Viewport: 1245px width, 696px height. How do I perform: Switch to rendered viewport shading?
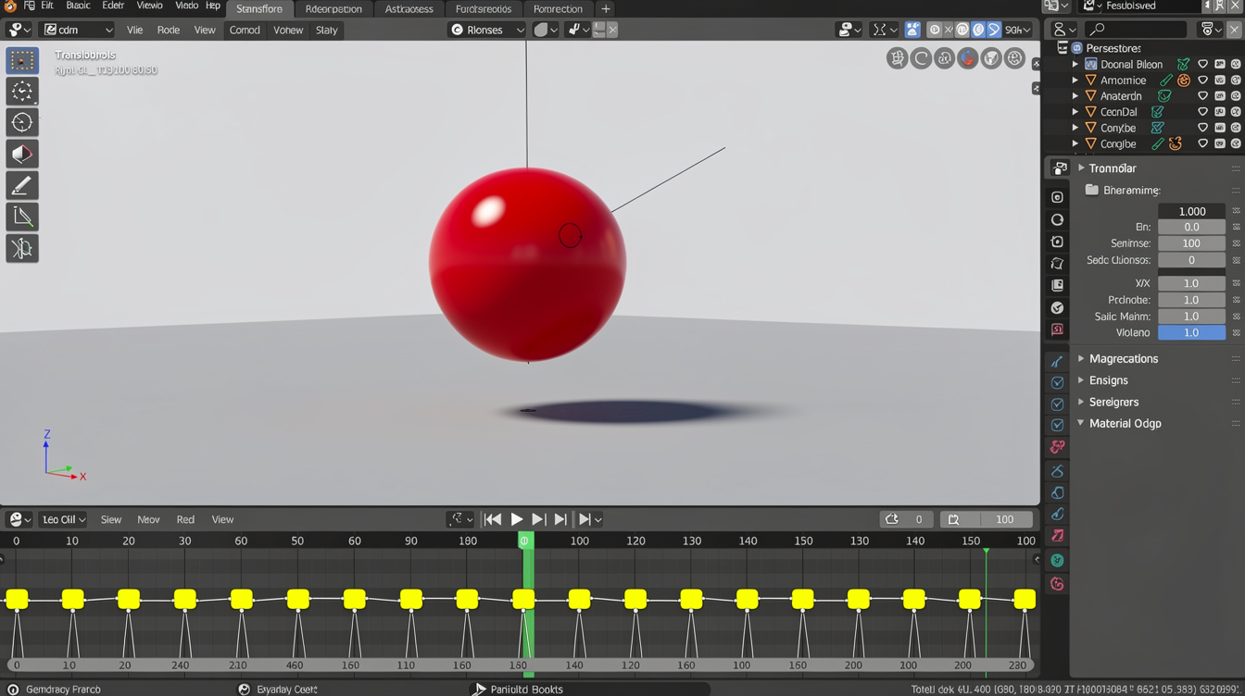pyautogui.click(x=994, y=30)
